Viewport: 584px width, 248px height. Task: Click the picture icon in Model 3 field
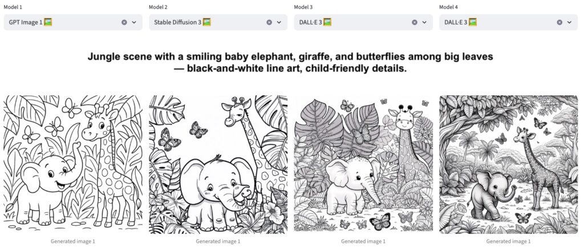[x=327, y=22]
